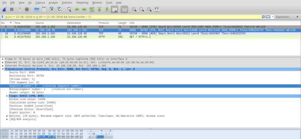Open the capture options dialog
301x139 pixels.
27,9
